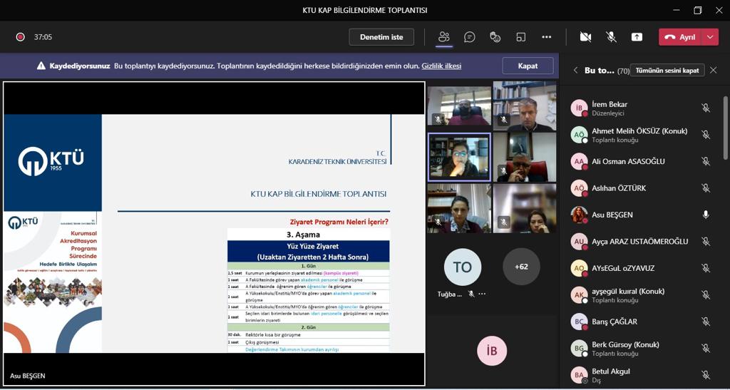Open the participants panel icon
The width and height of the screenshot is (730, 390).
point(444,37)
